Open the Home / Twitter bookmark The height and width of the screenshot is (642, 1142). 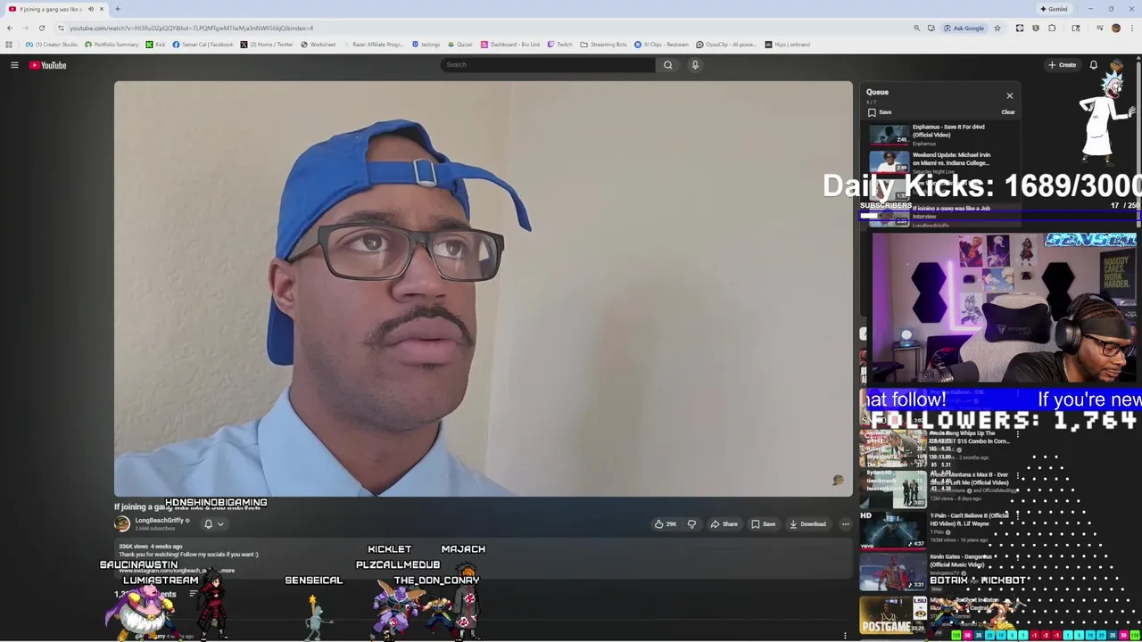tap(267, 45)
